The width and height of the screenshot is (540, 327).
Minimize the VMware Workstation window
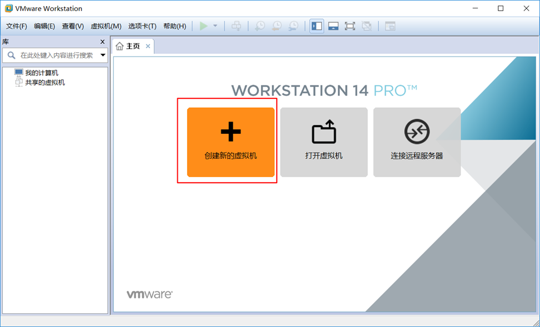[475, 8]
